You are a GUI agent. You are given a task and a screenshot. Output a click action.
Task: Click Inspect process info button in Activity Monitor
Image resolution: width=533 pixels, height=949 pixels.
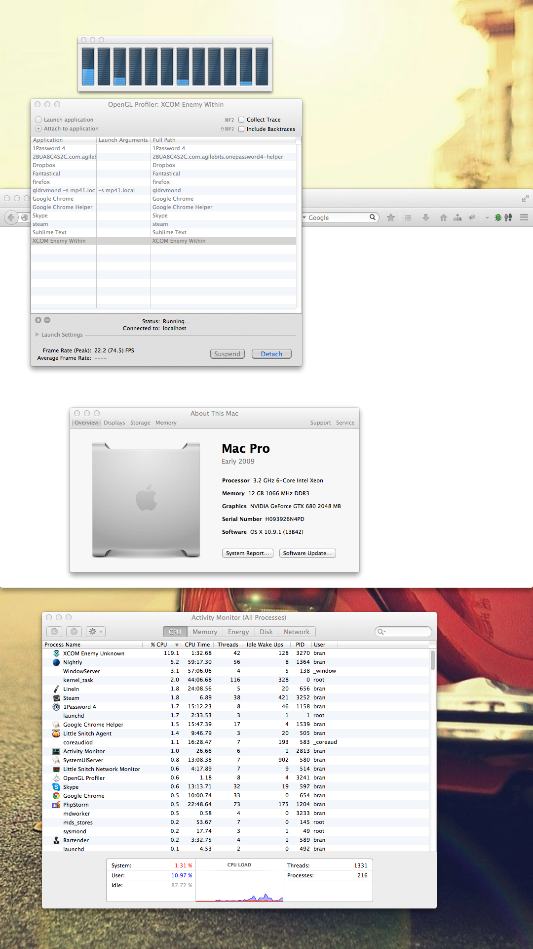74,632
